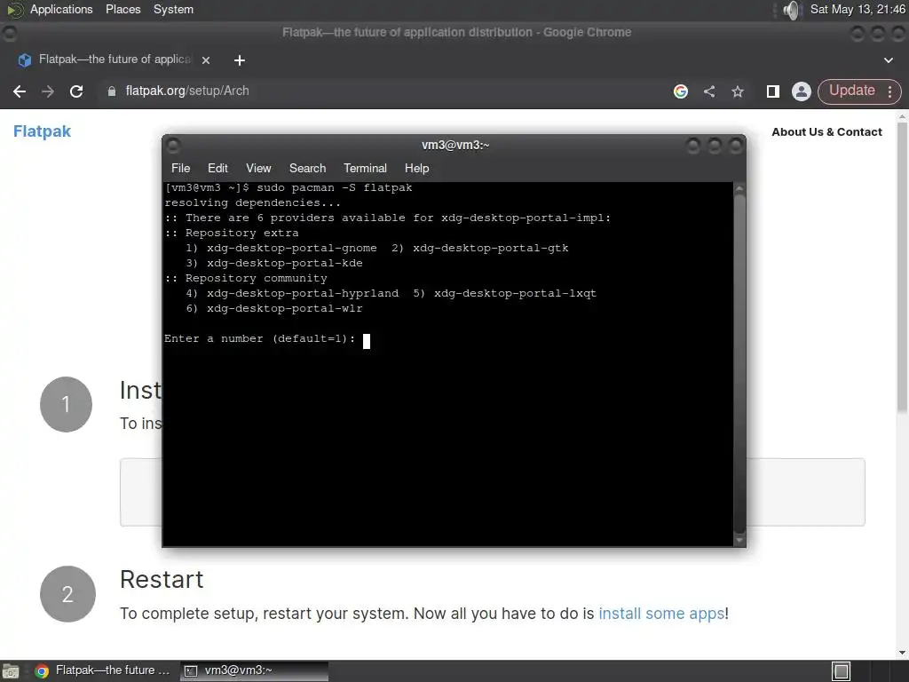Reload the flatpak.org page
This screenshot has height=682, width=909.
[76, 91]
